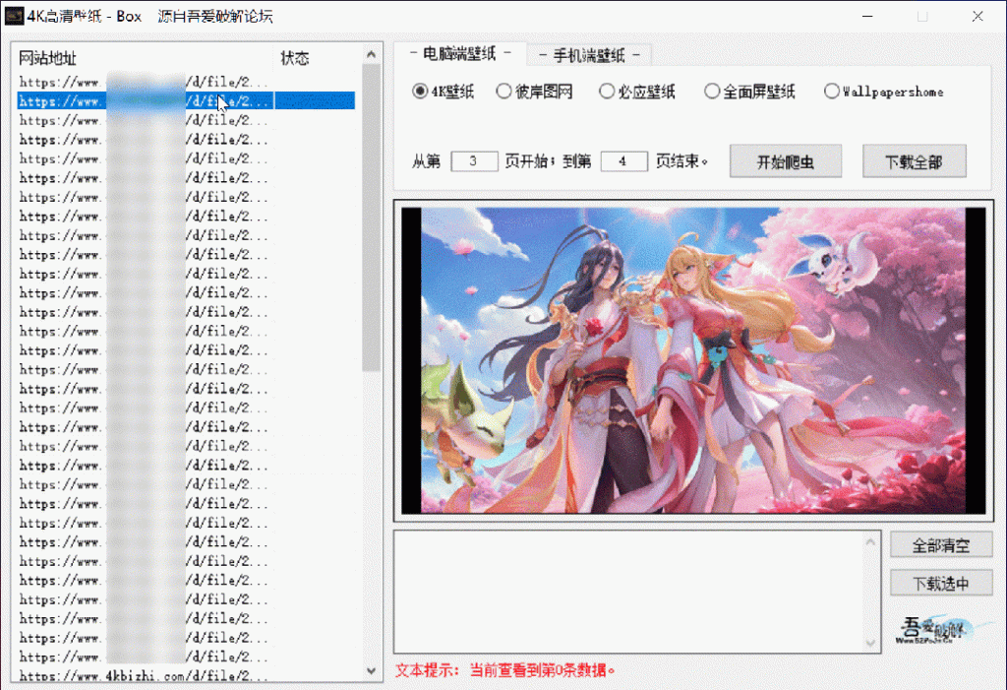
Task: Click the URL list's scroll-down arrow
Action: [x=371, y=670]
